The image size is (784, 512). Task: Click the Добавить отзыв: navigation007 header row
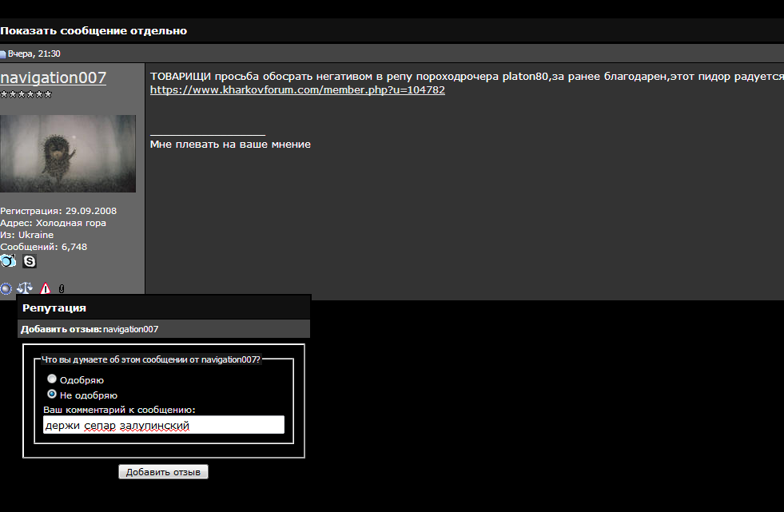(164, 329)
